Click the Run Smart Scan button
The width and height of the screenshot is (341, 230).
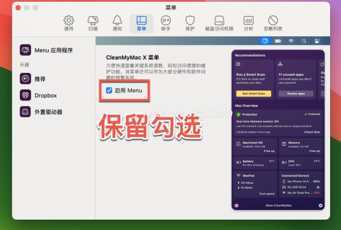[x=253, y=93]
